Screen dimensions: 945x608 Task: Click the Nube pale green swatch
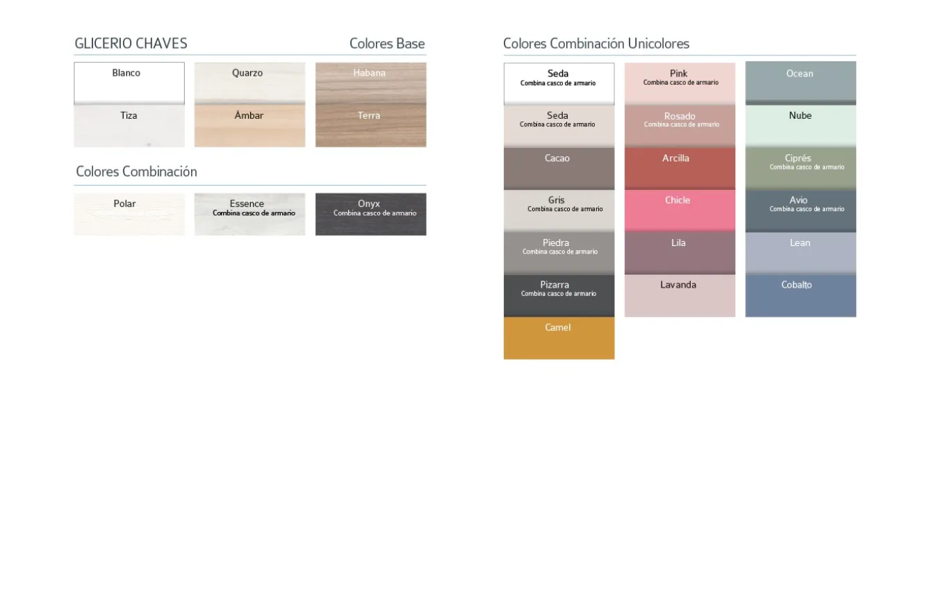[800, 126]
